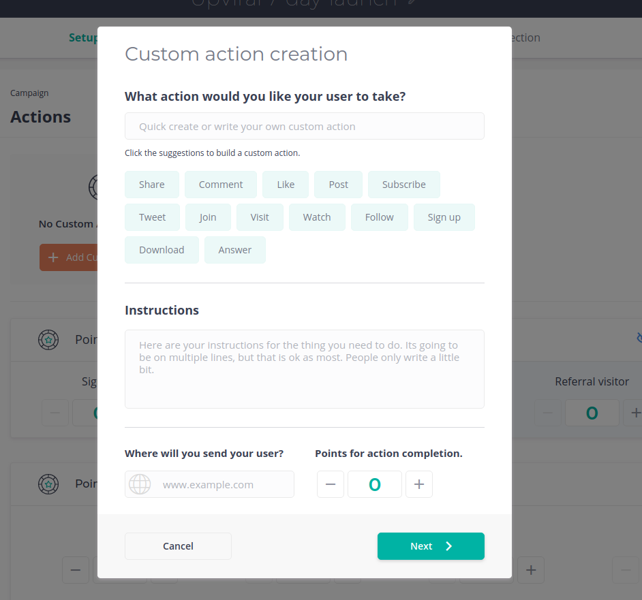The height and width of the screenshot is (600, 642).
Task: Select the Download action suggestion
Action: point(162,250)
